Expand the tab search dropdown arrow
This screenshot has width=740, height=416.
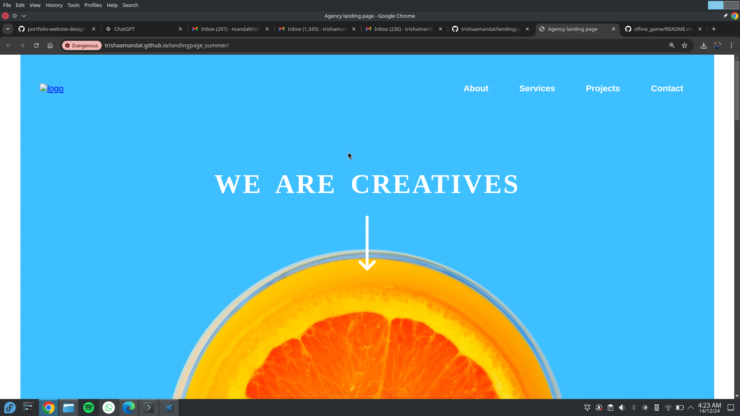tap(8, 29)
